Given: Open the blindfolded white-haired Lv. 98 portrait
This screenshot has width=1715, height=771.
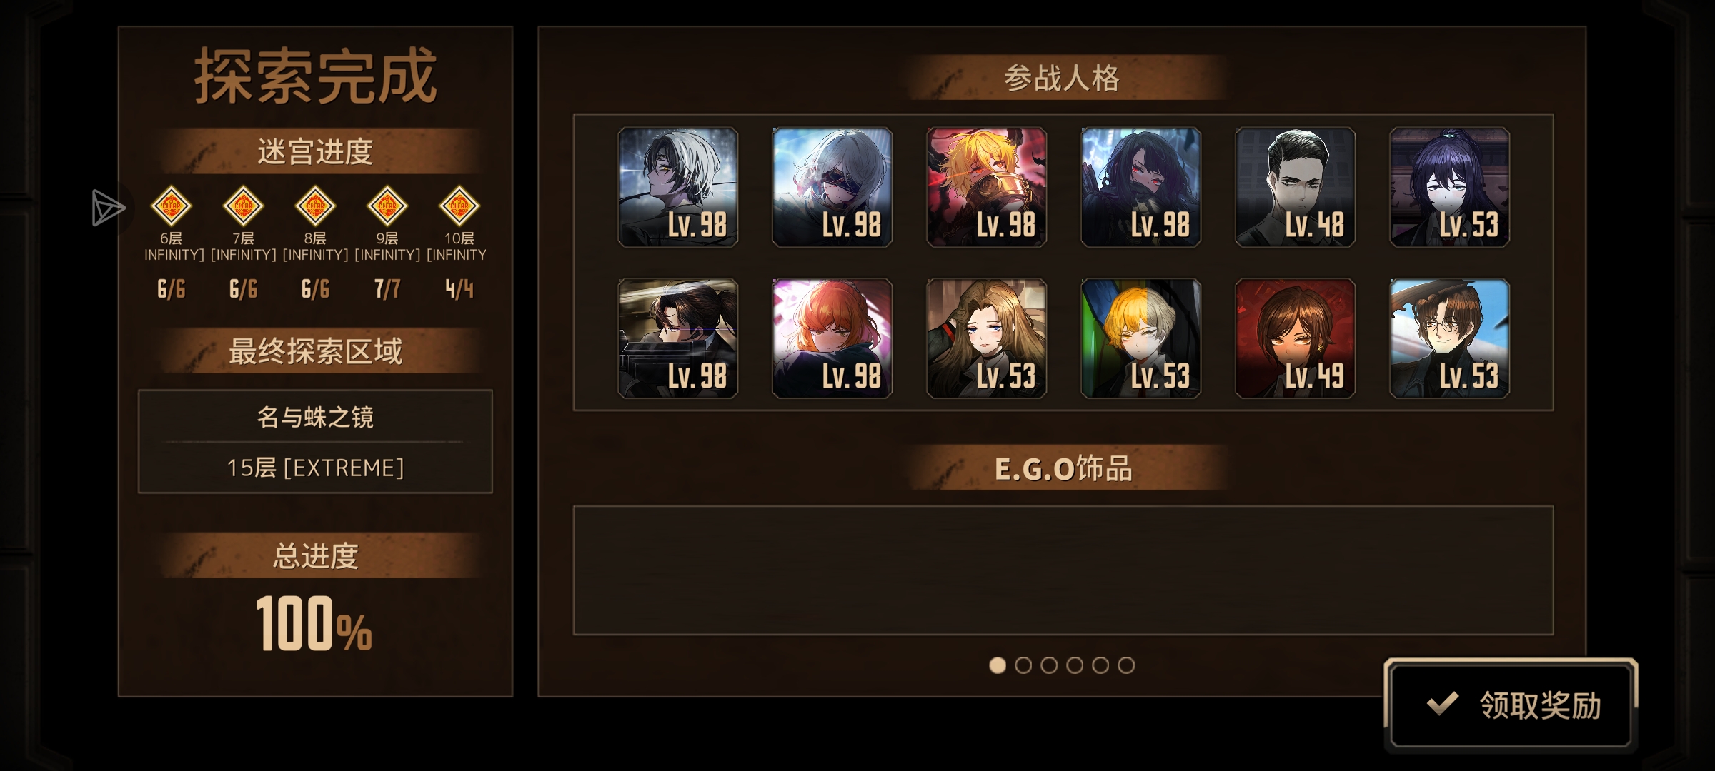Looking at the screenshot, I should 832,187.
